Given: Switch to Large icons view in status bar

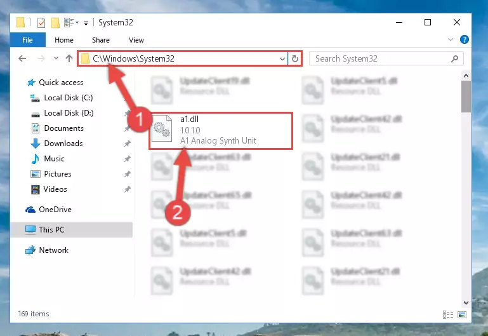Looking at the screenshot, I should click(462, 314).
